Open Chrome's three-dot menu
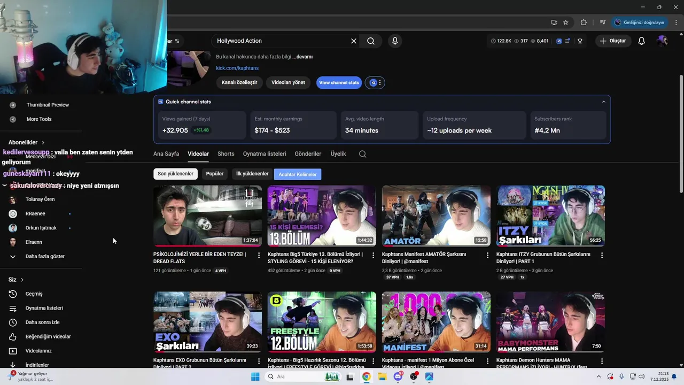Screen dimensions: 684x385 [676, 22]
